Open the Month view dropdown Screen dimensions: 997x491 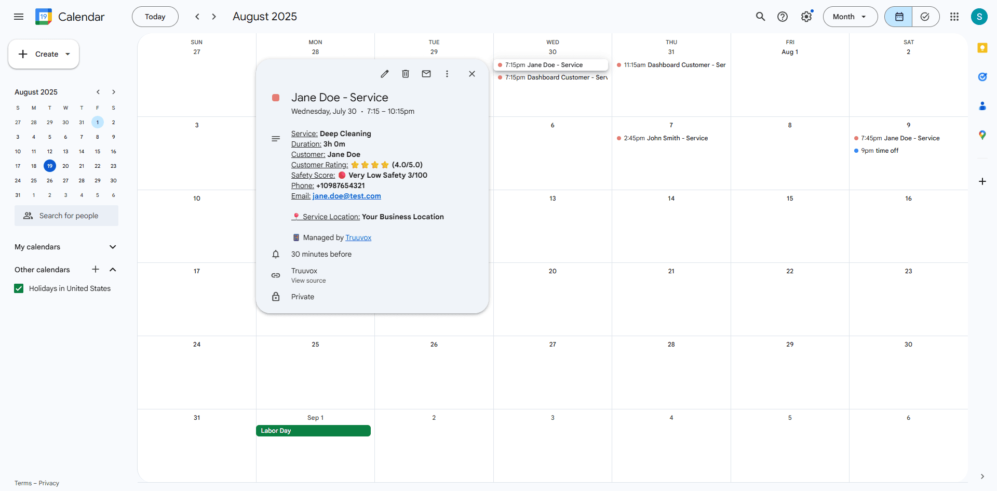[850, 16]
